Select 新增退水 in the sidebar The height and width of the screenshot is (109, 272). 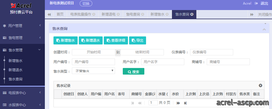click(16, 70)
